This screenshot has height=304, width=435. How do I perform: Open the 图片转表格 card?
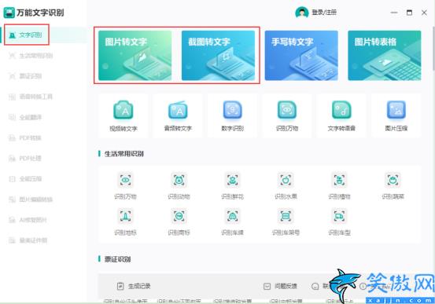coord(385,56)
